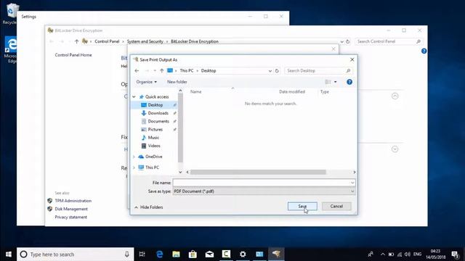Open the Mail app from the taskbar
Screen dimensions: 465x261
209,254
